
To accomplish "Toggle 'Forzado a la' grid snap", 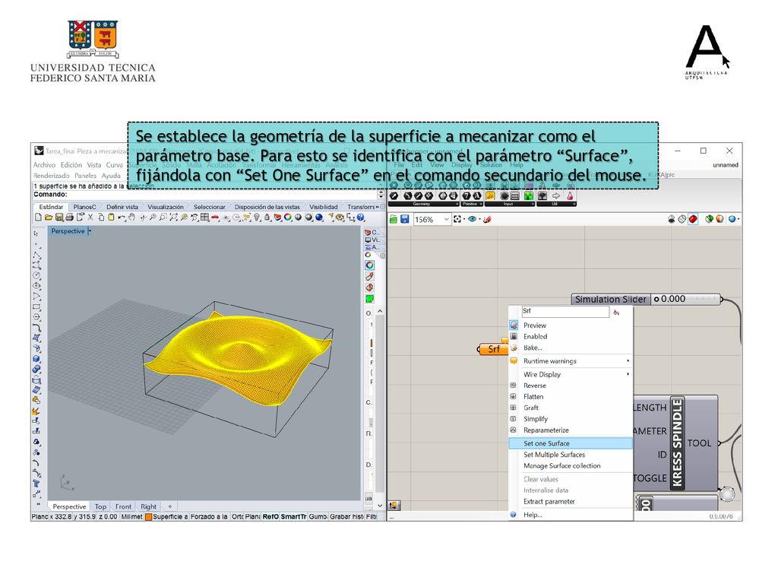I will pyautogui.click(x=209, y=516).
